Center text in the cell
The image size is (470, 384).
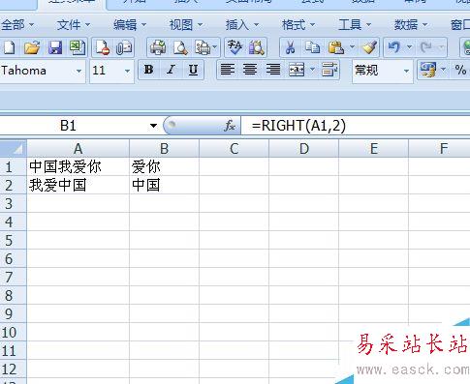coord(250,70)
